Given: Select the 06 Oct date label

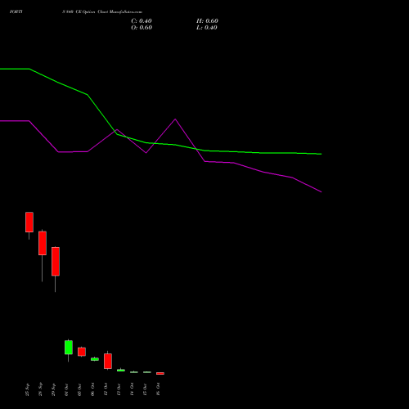Looking at the screenshot, I should pyautogui.click(x=92, y=389).
